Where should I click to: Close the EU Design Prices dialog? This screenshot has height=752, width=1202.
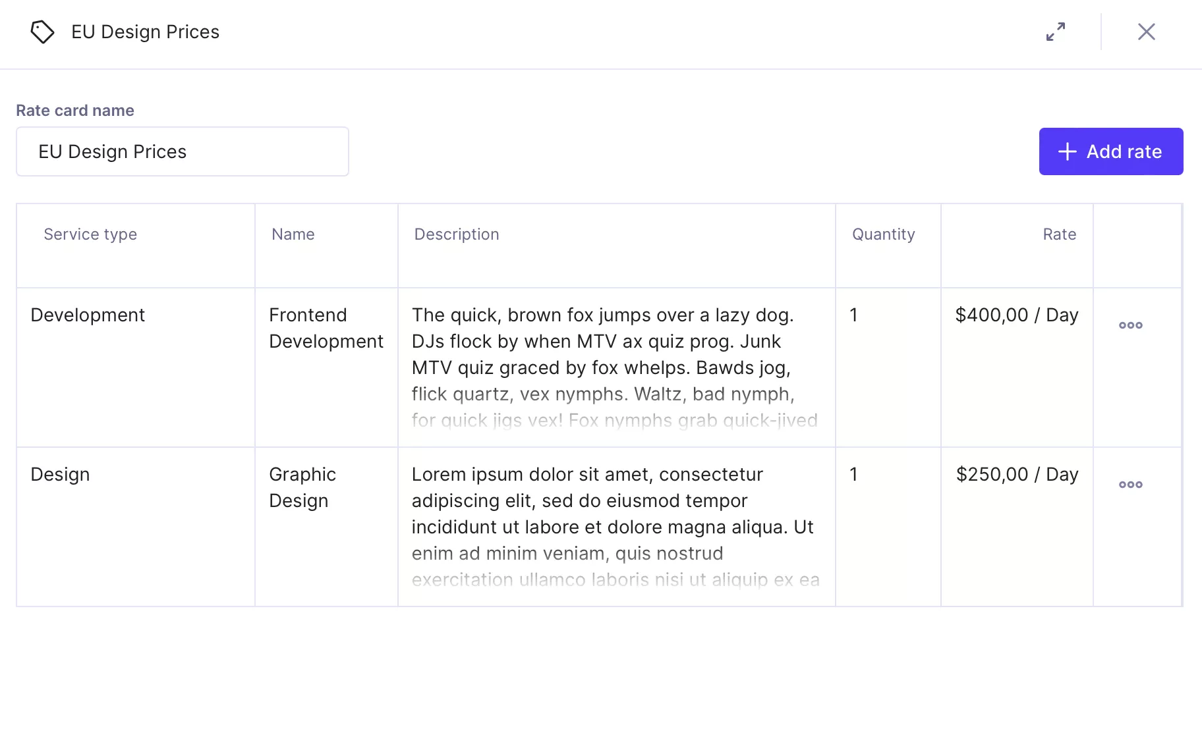(x=1147, y=32)
